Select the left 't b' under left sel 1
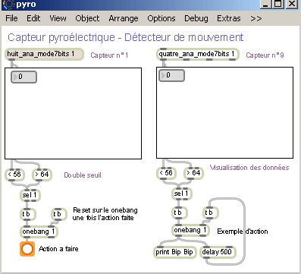This screenshot has height=274, width=301. [x=28, y=214]
